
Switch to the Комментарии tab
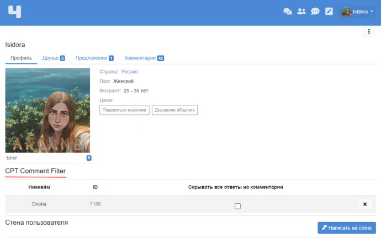pyautogui.click(x=144, y=58)
